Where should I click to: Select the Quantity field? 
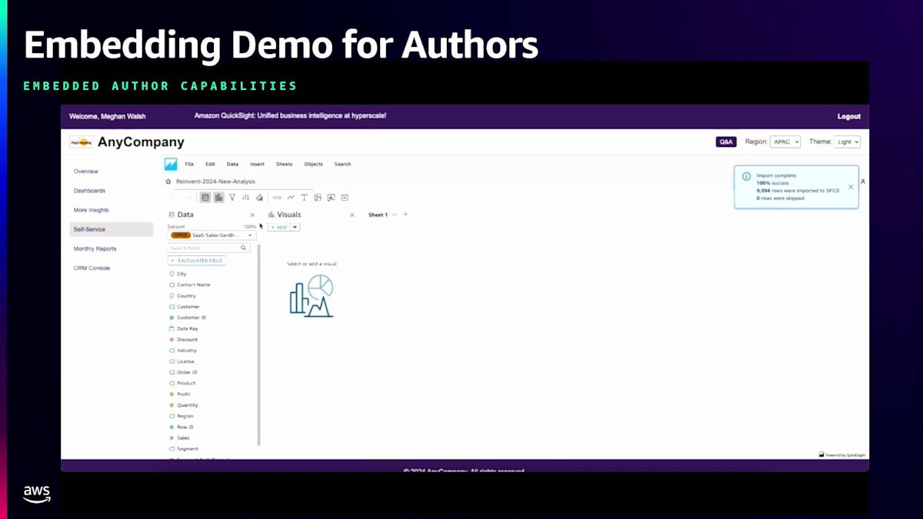tap(187, 404)
